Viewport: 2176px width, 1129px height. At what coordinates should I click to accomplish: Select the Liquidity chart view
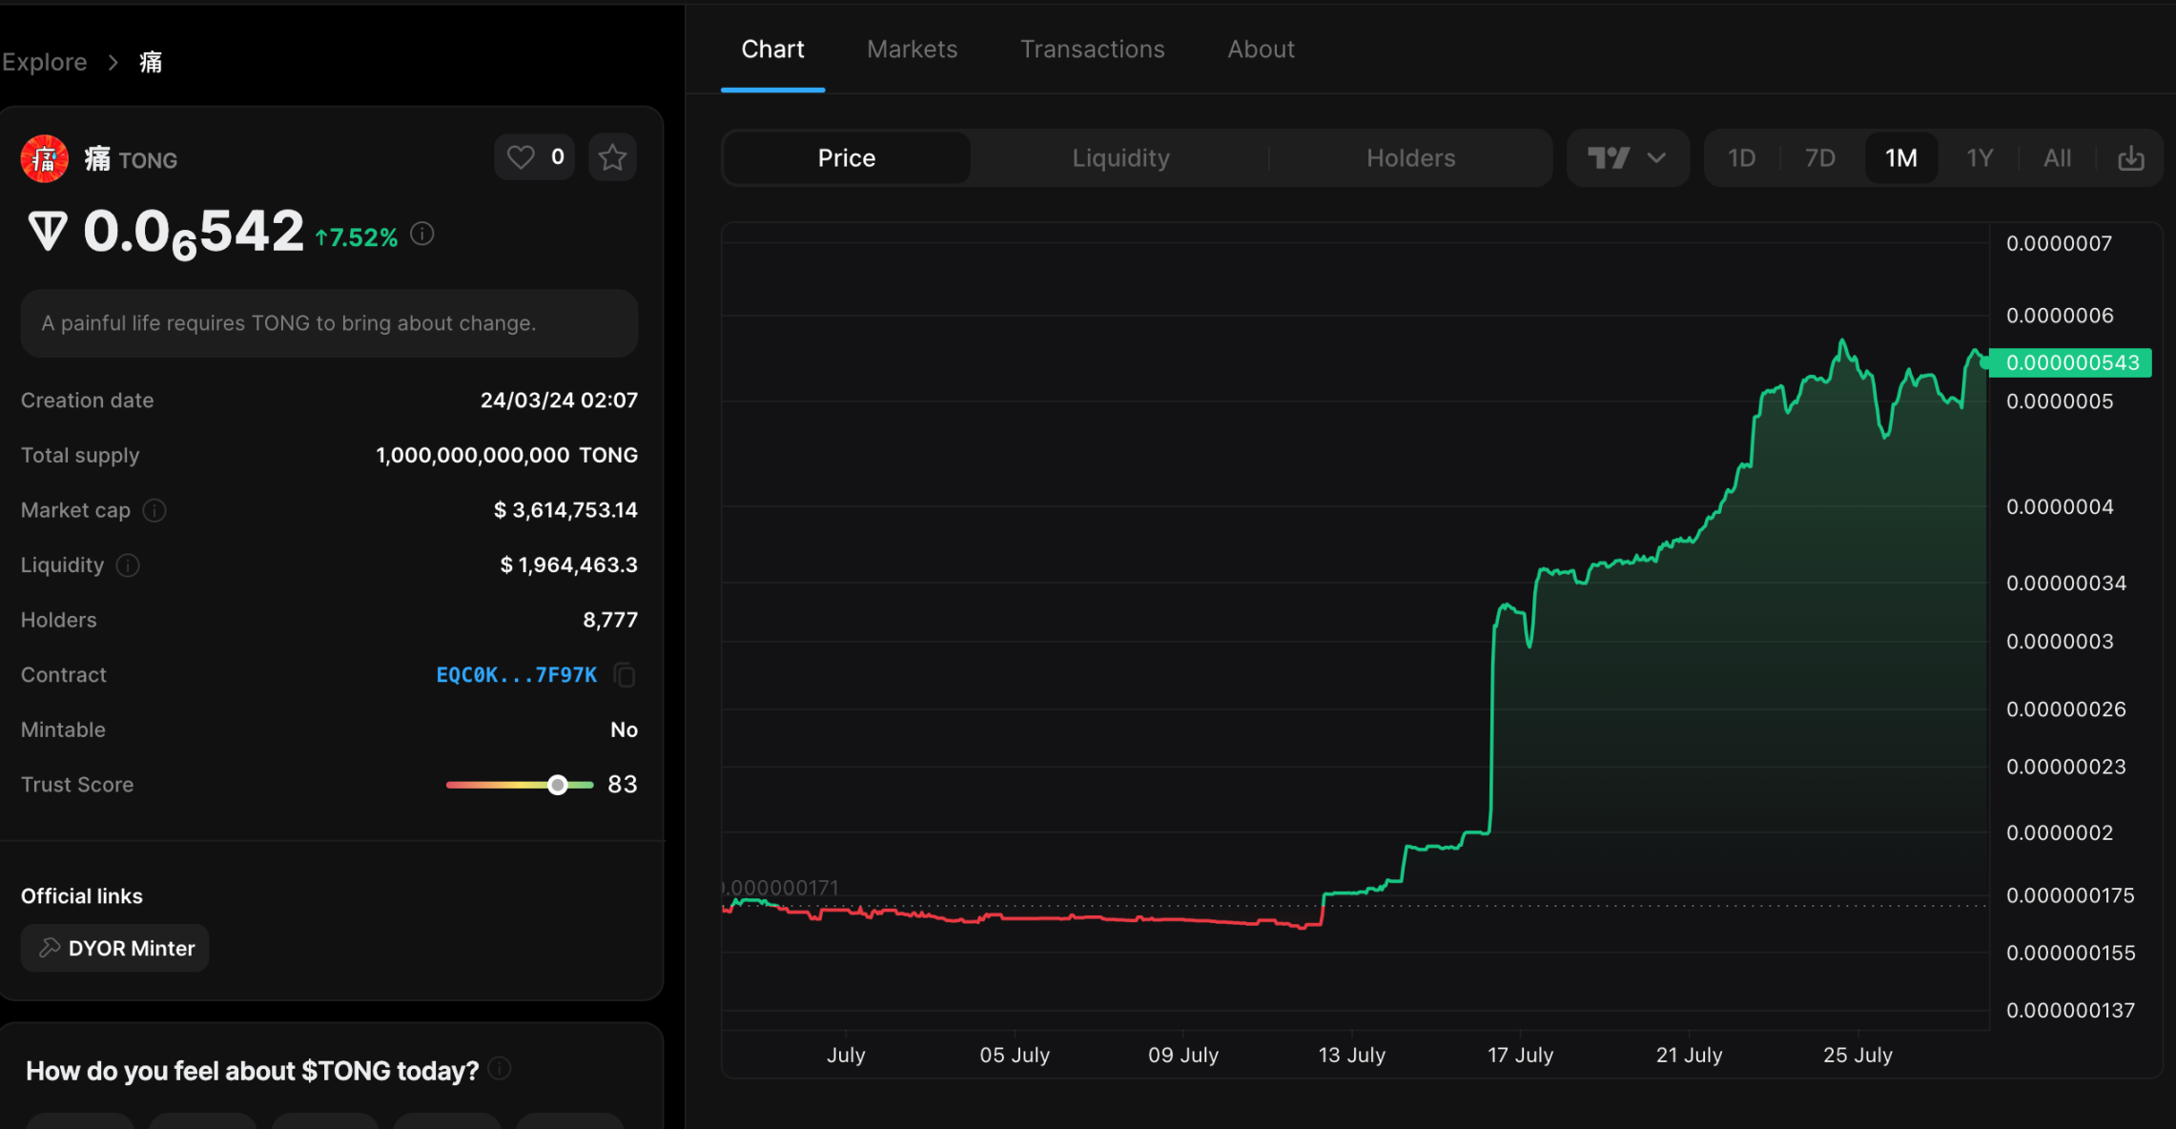click(x=1119, y=158)
